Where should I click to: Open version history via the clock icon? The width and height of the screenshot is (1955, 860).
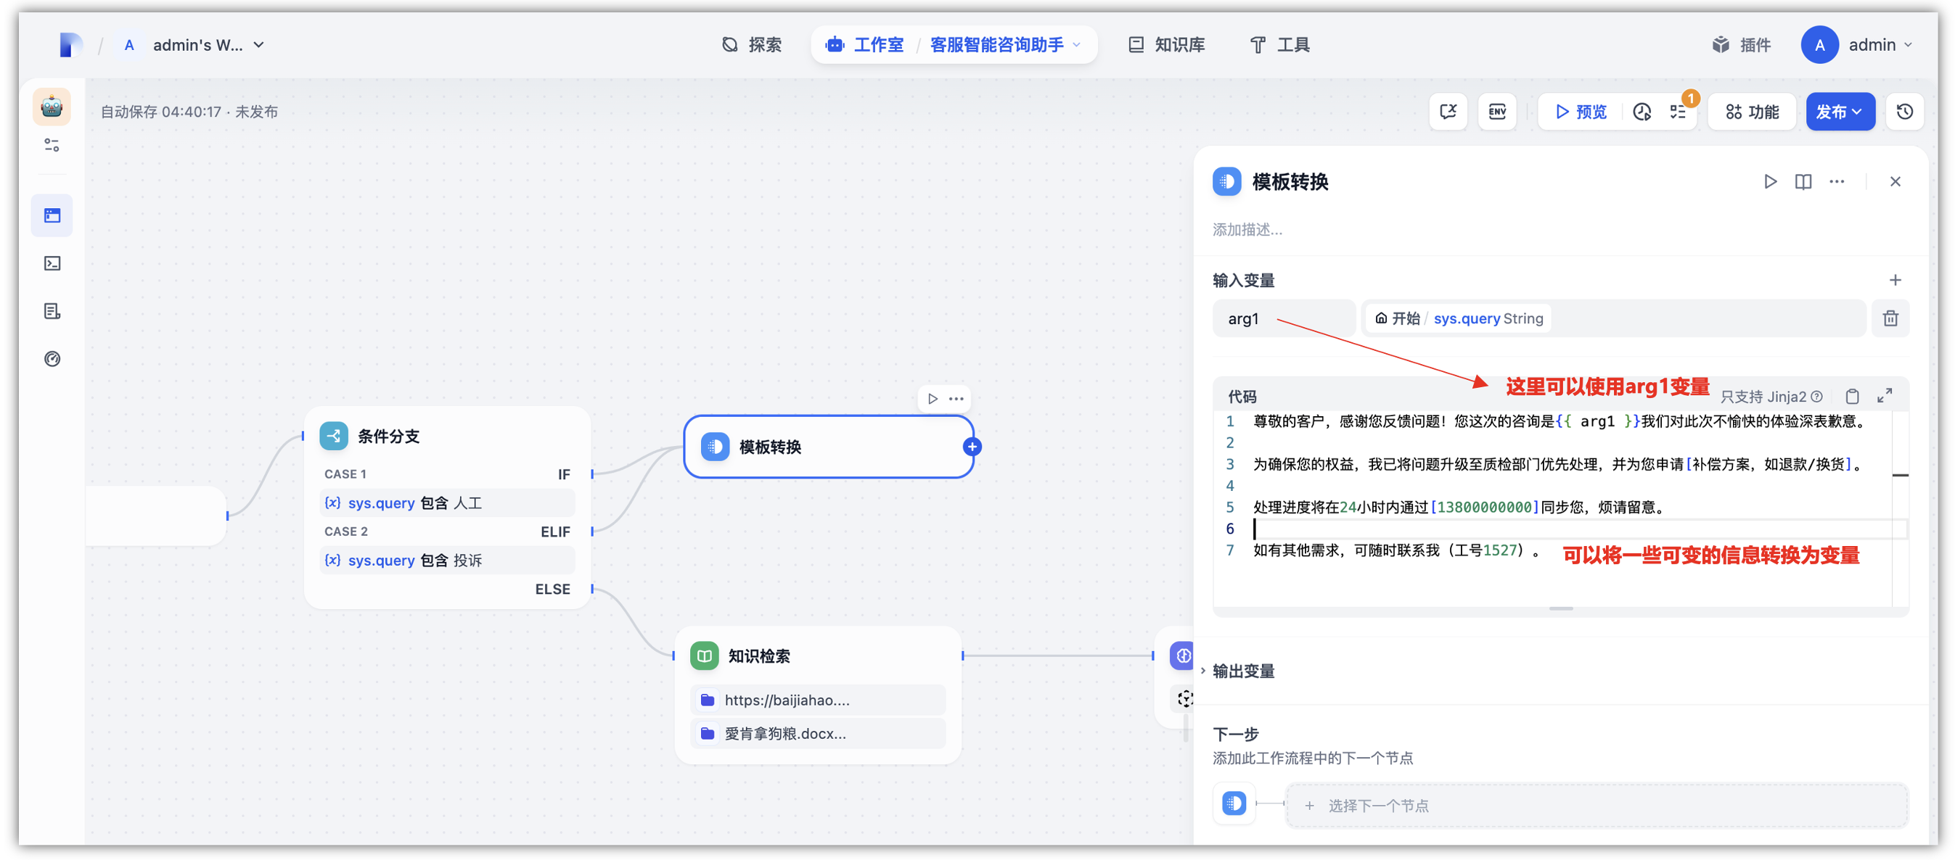pos(1905,112)
